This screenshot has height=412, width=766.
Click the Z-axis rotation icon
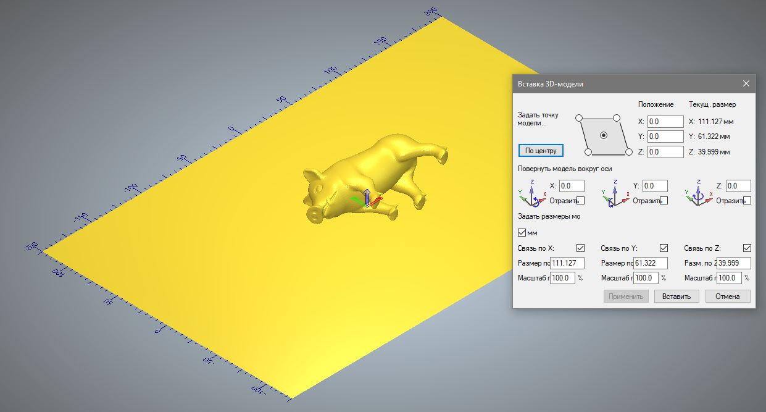(x=699, y=193)
